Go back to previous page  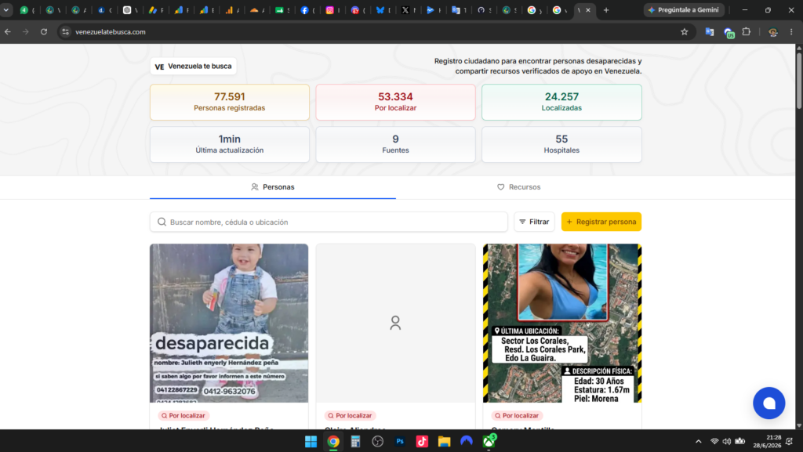coord(8,31)
